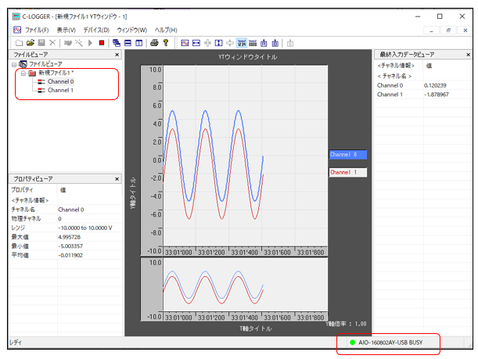Screen dimensions: 478x359
Task: Click the cascade windows toolbar icon
Action: [117, 42]
